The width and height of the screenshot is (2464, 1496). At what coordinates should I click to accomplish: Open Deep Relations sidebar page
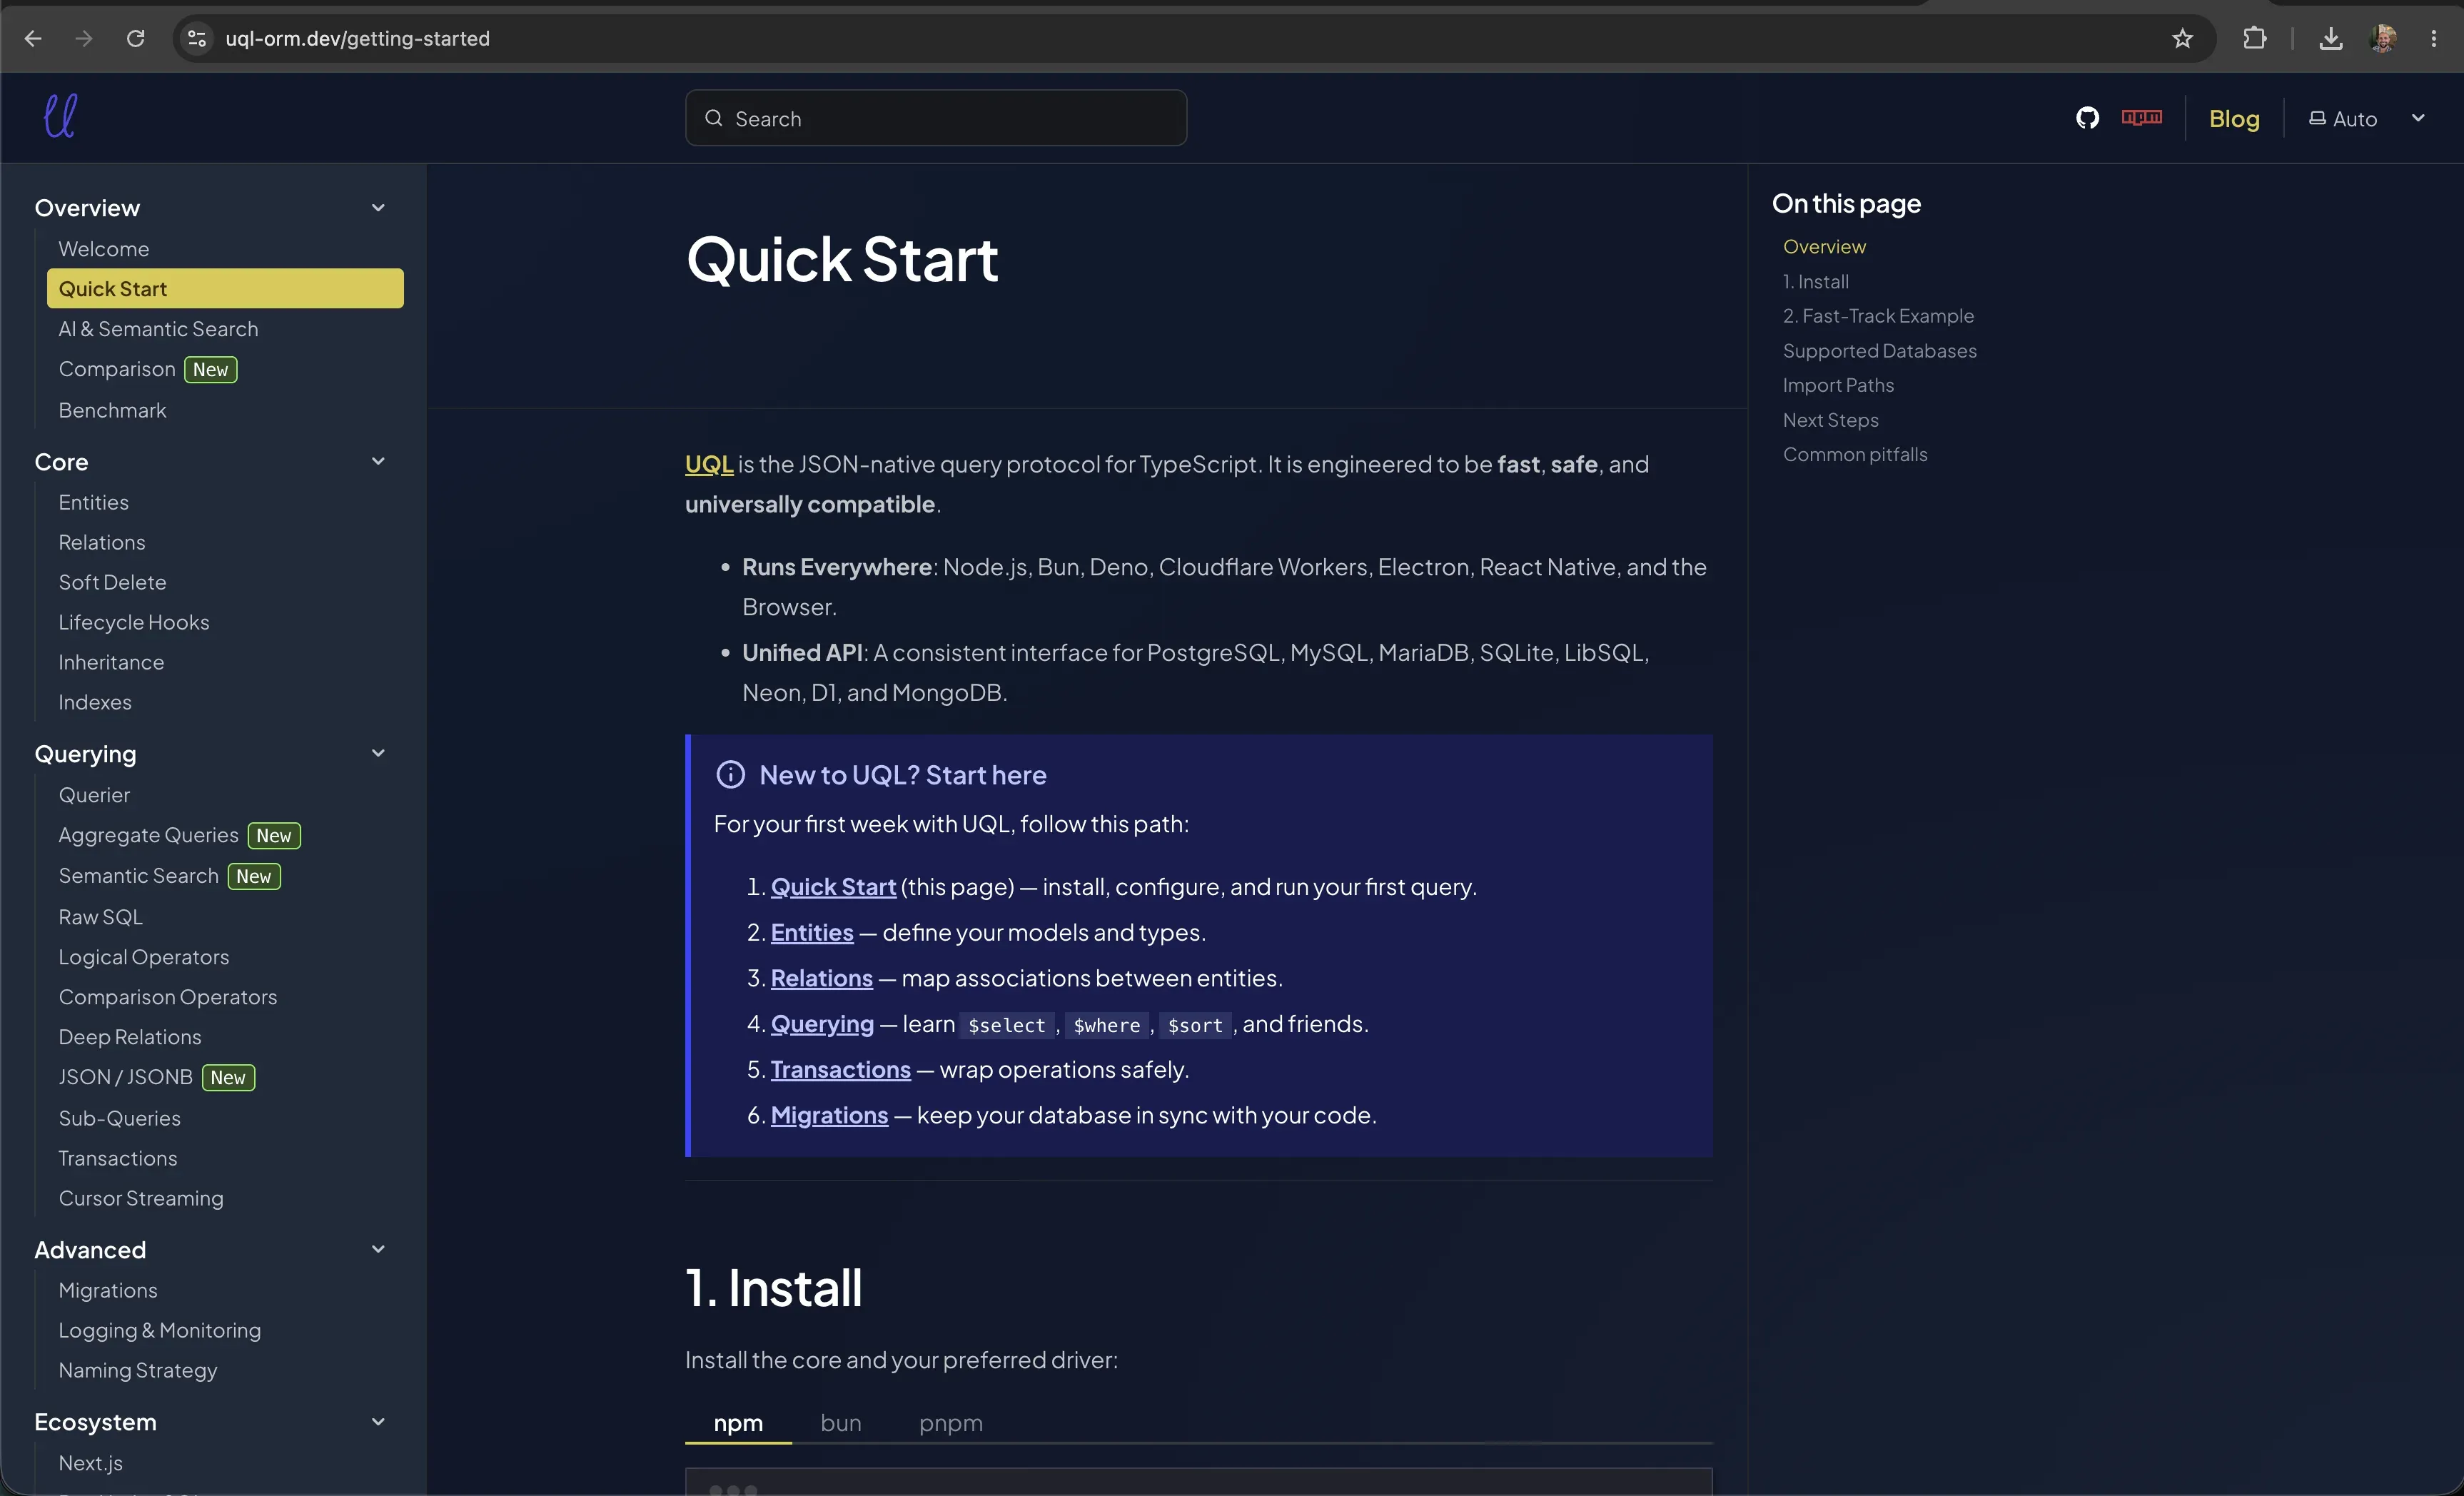(x=130, y=1037)
